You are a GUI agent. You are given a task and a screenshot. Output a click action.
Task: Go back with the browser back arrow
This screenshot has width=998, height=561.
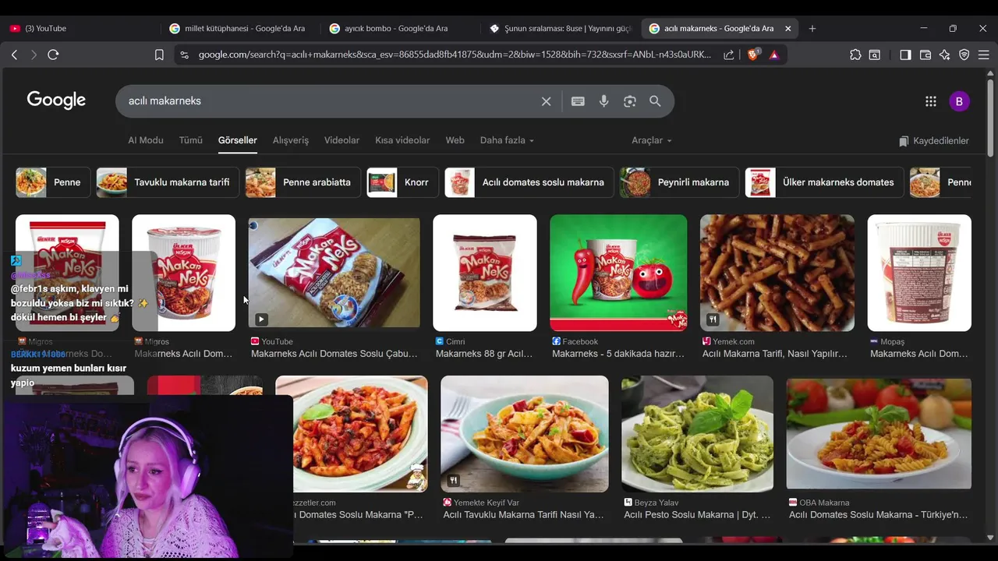coord(14,55)
